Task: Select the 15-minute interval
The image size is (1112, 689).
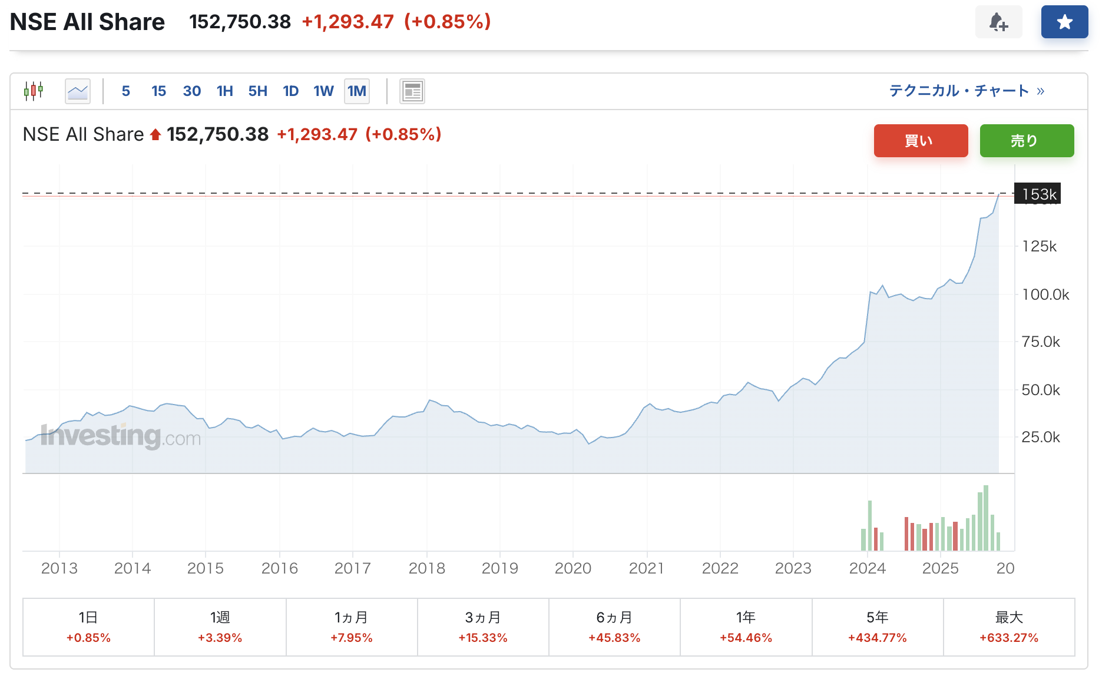Action: pos(158,91)
